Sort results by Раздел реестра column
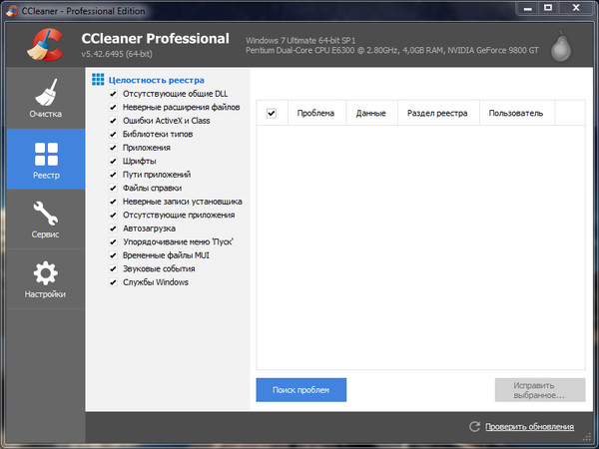The image size is (599, 449). (437, 114)
